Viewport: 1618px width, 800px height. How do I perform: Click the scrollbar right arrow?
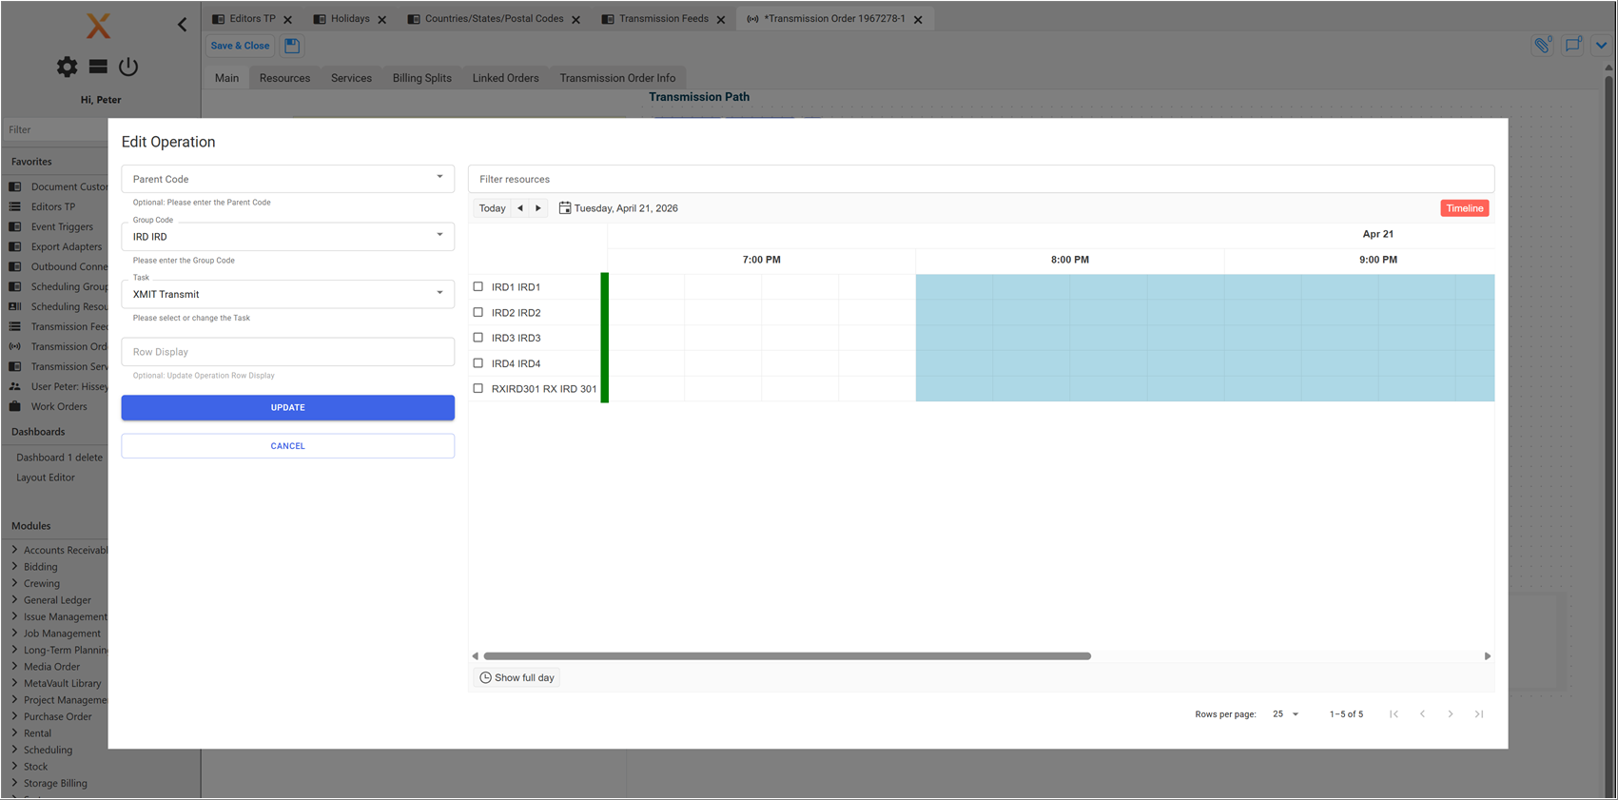[x=1488, y=656]
